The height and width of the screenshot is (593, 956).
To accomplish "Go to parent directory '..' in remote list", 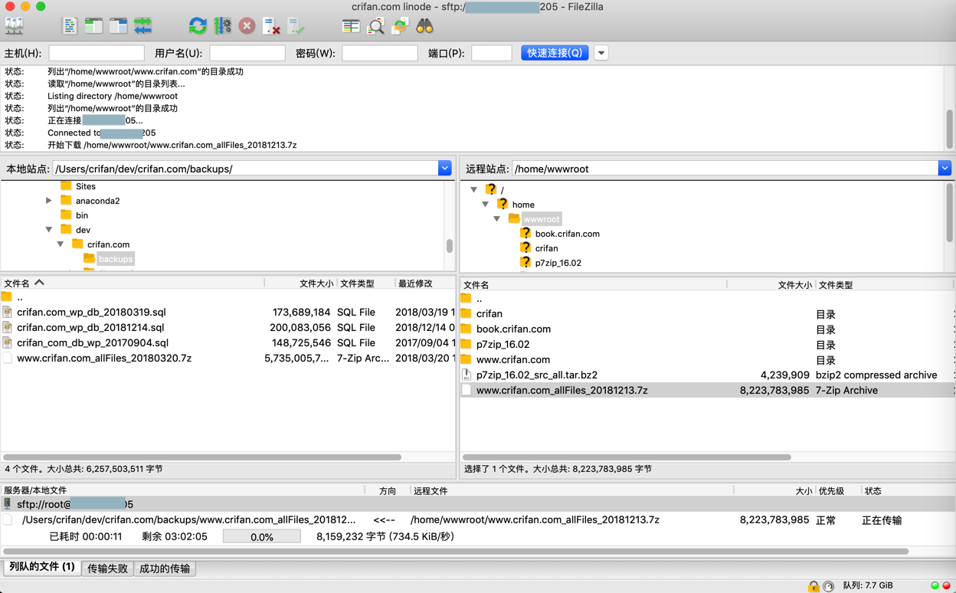I will pyautogui.click(x=707, y=299).
